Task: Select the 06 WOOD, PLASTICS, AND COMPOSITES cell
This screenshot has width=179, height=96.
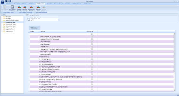Action: click(x=64, y=49)
